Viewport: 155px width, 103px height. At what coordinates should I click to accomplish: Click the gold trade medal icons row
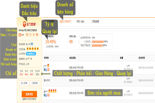[33, 49]
